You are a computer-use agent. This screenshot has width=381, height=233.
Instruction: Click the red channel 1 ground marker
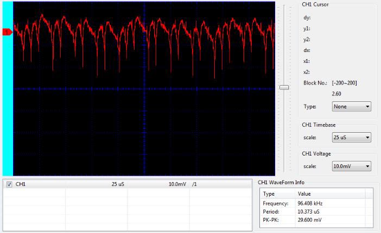click(x=7, y=32)
